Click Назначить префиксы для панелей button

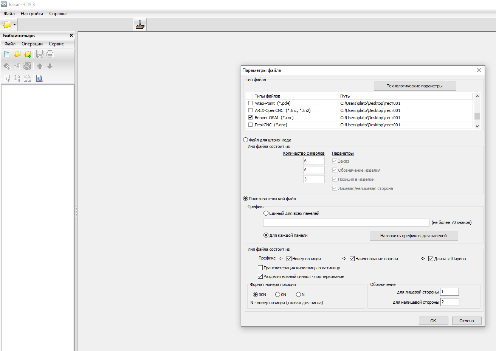click(x=414, y=236)
